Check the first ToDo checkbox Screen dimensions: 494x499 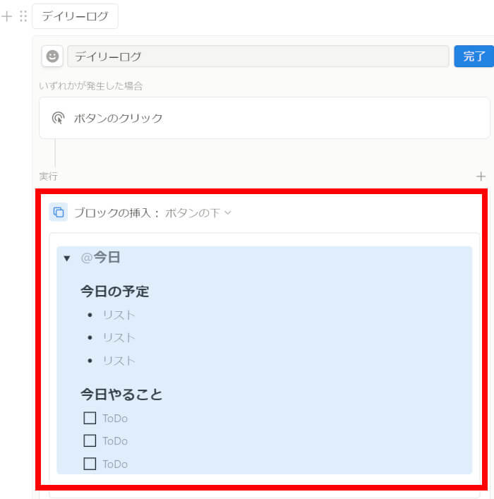pos(90,418)
